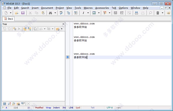Toggle INS insert mode in status bar
Screen dimensions: 173x111
[x=64, y=108]
